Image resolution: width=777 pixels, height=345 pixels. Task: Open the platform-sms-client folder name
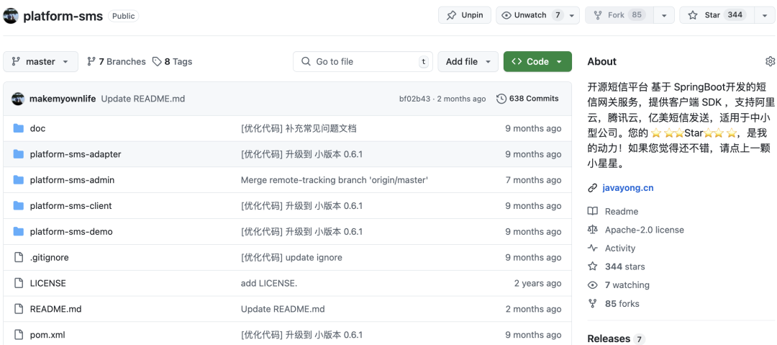[x=71, y=206]
